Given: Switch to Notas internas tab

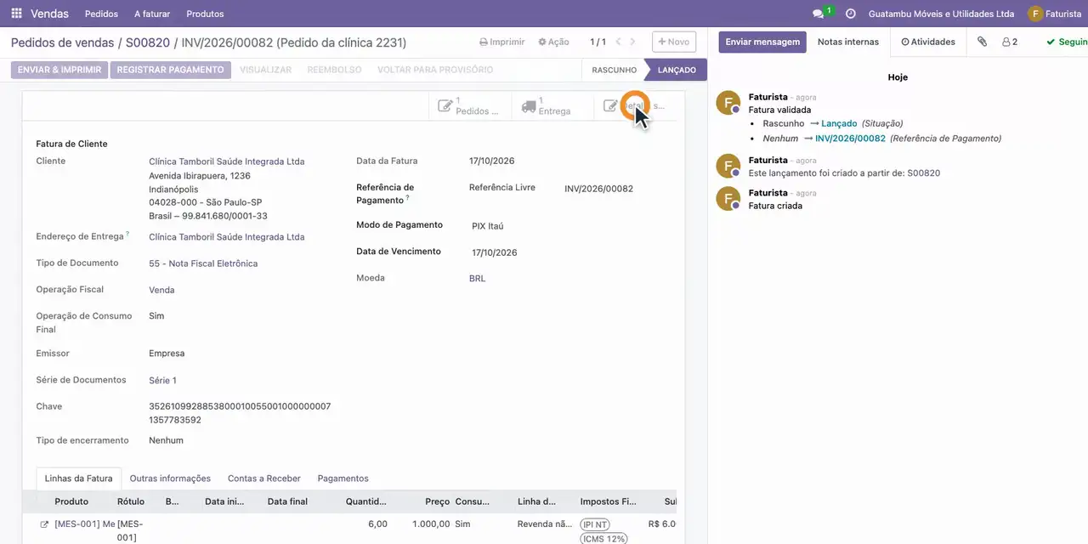Looking at the screenshot, I should click(x=848, y=42).
